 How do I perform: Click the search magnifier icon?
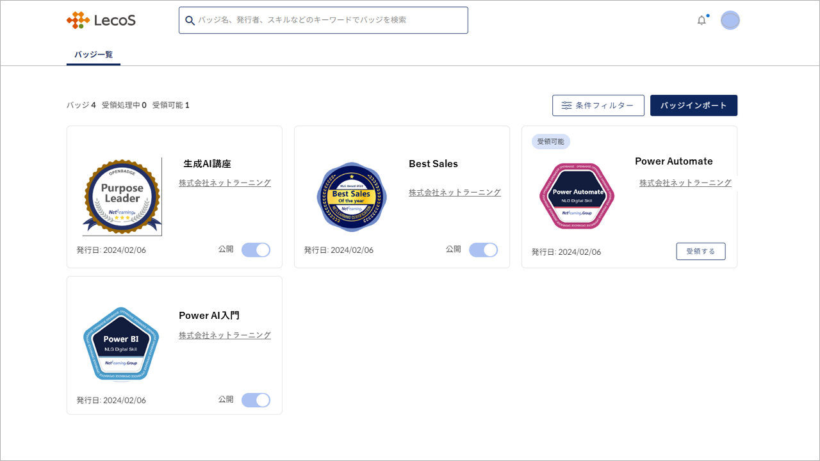coord(190,20)
